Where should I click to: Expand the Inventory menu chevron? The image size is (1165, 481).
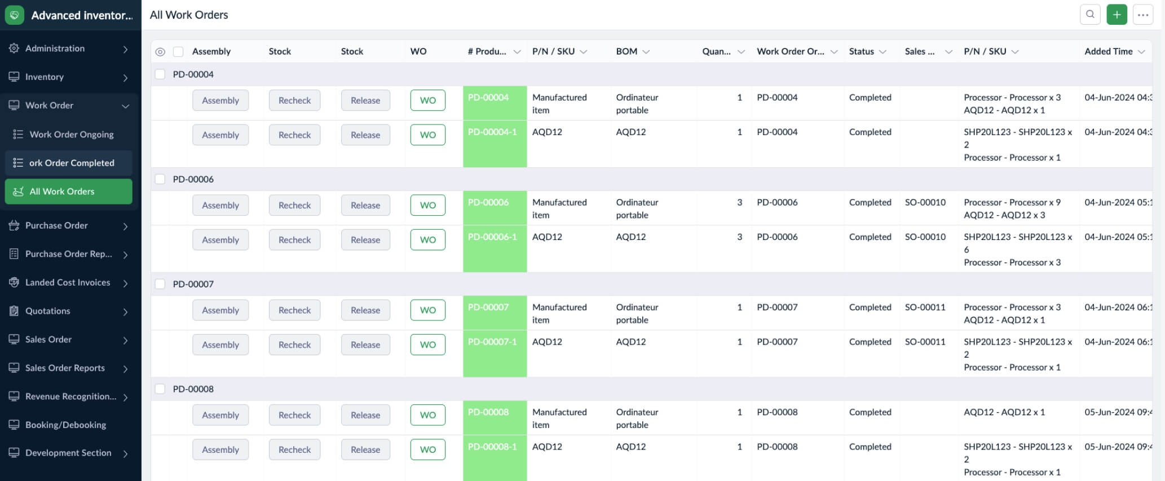[x=125, y=78]
